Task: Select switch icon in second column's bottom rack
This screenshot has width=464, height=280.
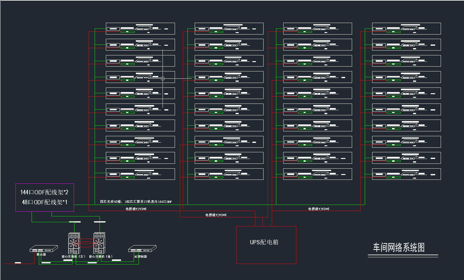Action: click(232, 174)
